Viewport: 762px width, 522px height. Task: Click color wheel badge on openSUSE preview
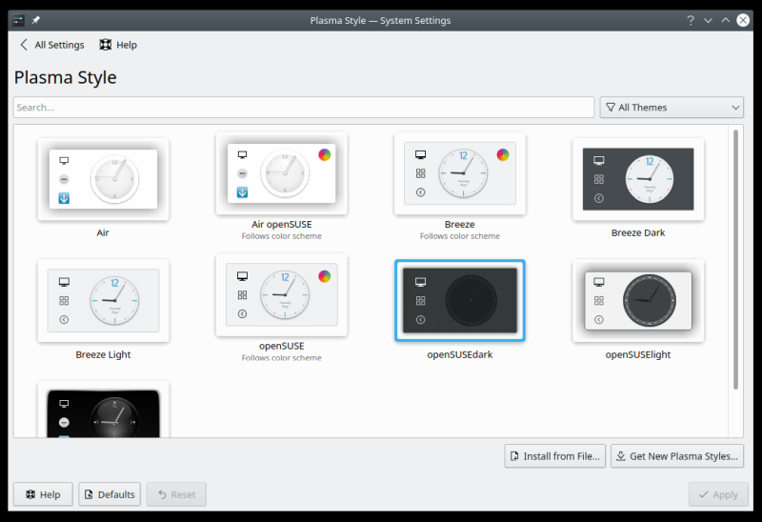pos(325,276)
